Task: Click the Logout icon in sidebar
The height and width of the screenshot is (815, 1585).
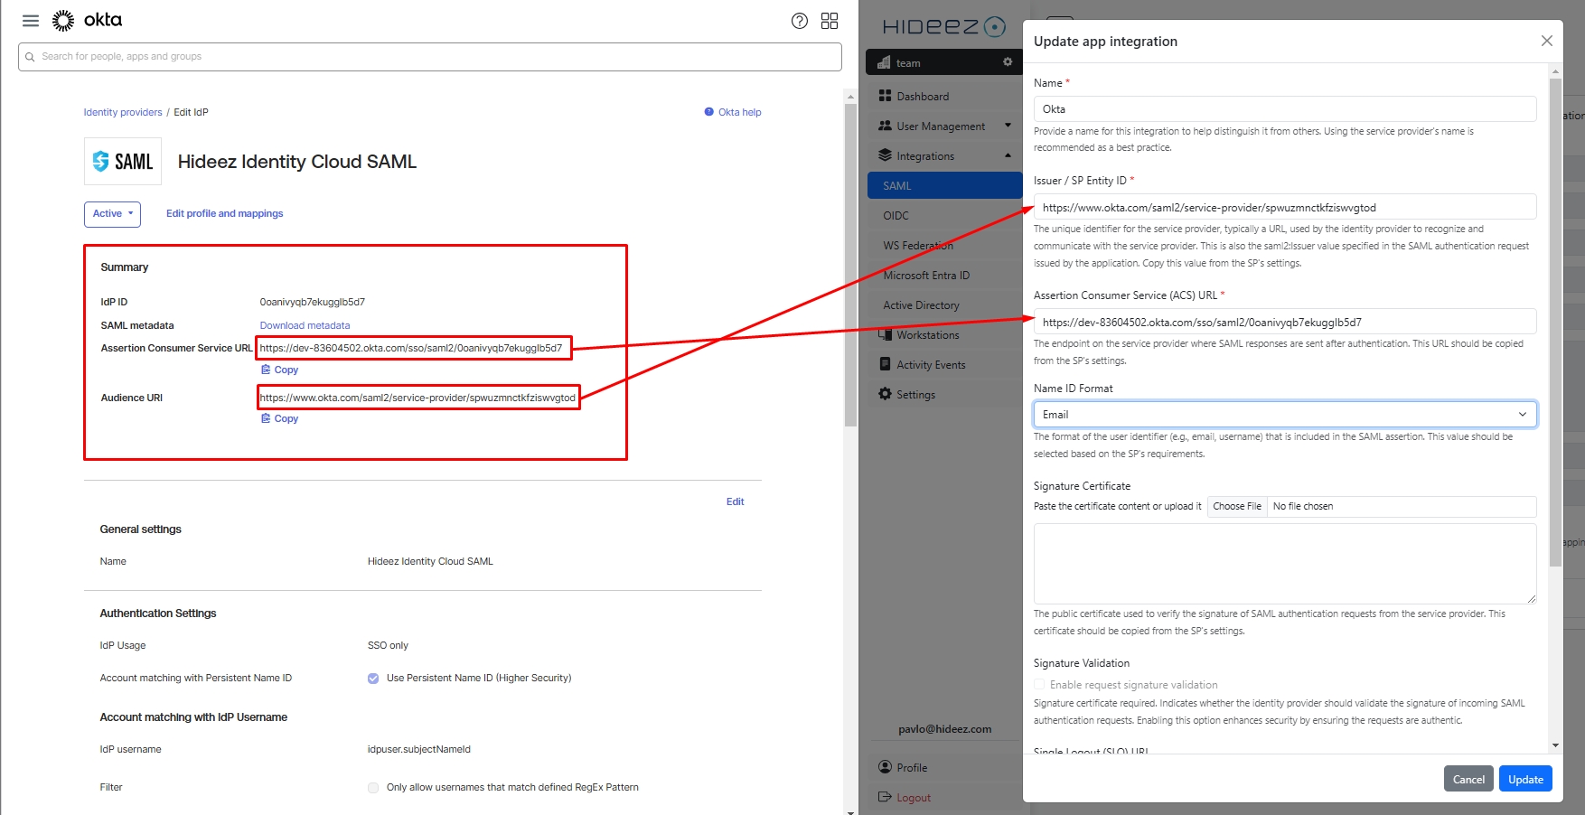Action: coord(885,797)
